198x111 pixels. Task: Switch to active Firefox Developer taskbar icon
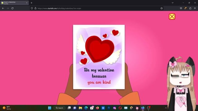pos(143,108)
